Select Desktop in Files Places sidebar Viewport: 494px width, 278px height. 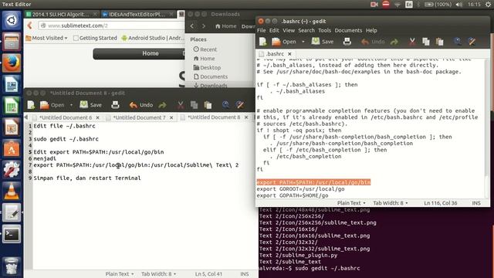[x=207, y=67]
